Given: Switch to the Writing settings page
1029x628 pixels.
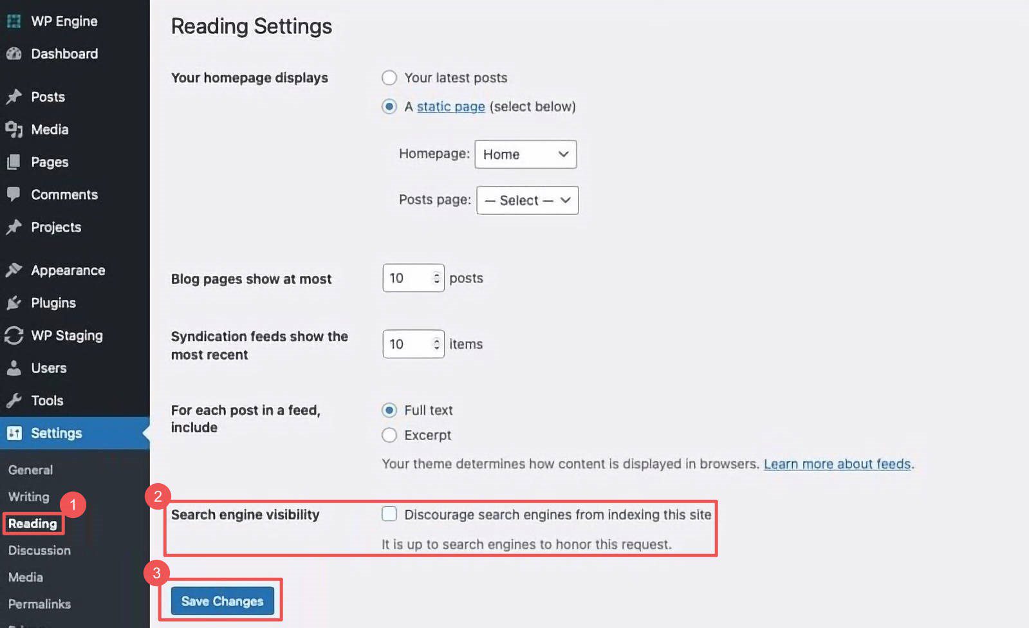Looking at the screenshot, I should coord(28,496).
